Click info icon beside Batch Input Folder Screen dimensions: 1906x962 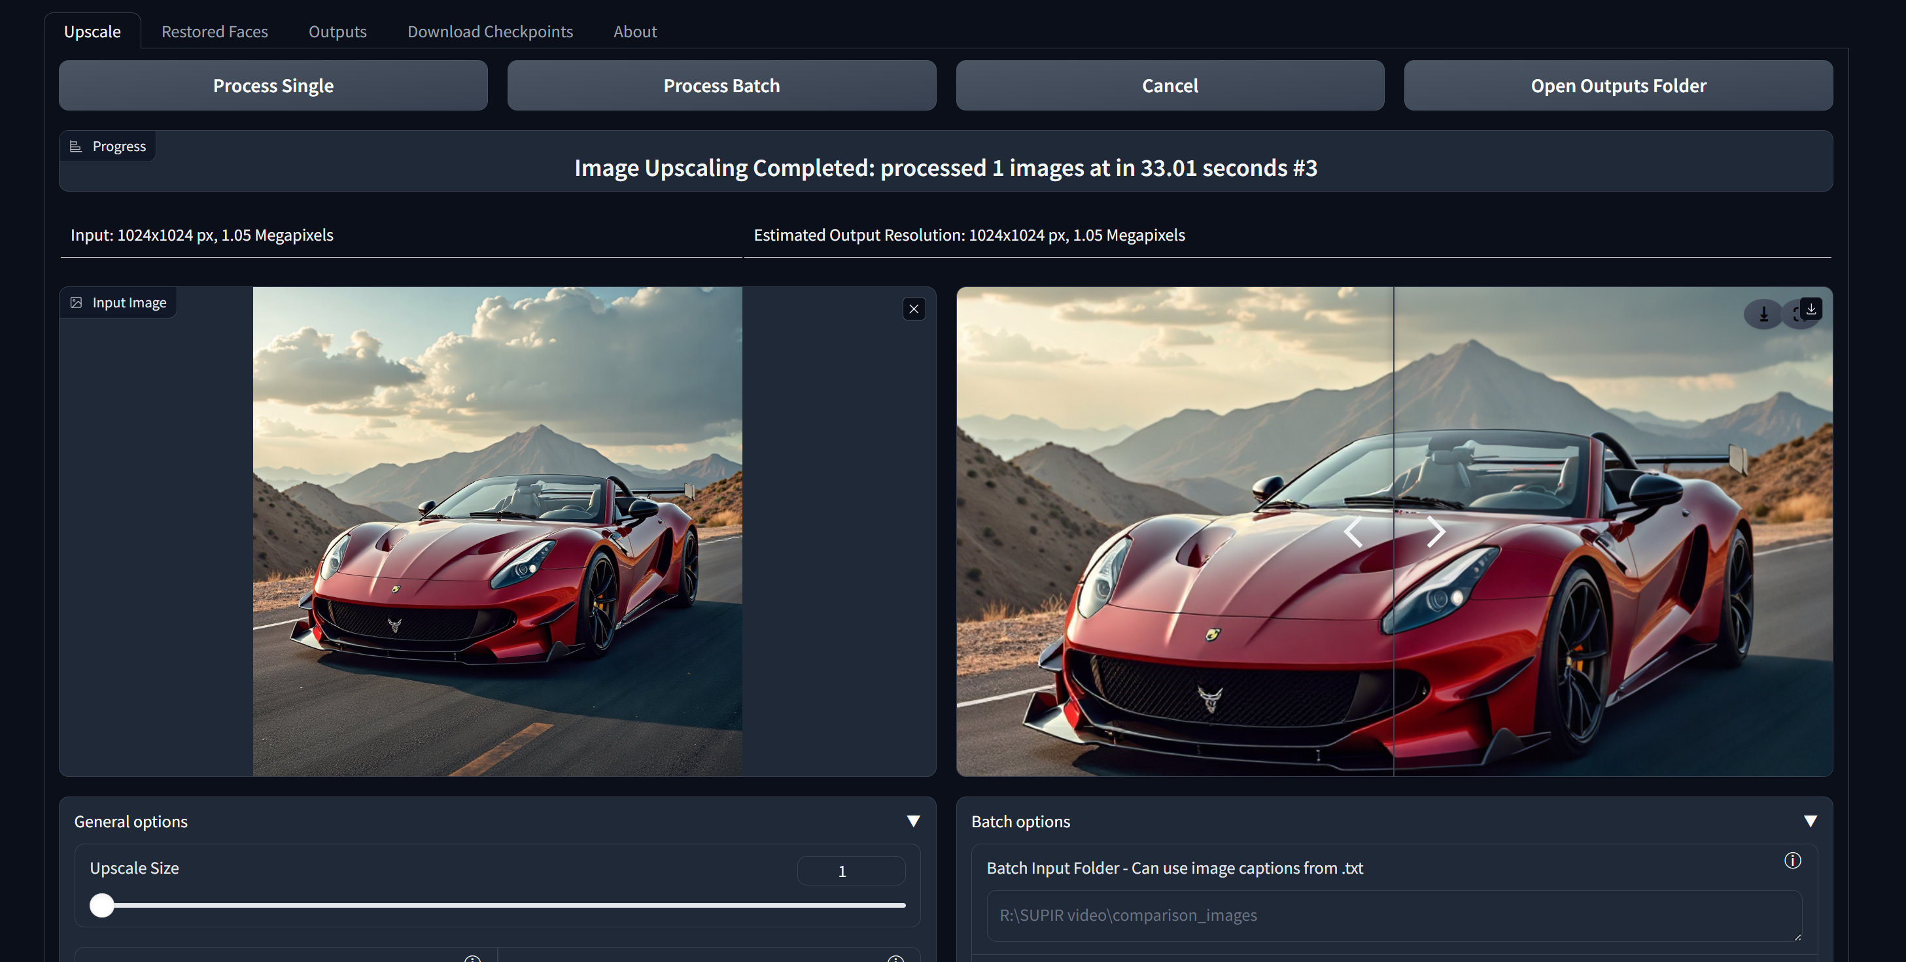point(1792,860)
